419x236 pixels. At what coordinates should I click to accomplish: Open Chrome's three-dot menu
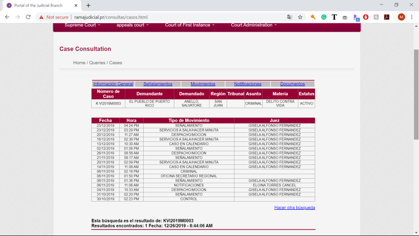click(x=412, y=17)
